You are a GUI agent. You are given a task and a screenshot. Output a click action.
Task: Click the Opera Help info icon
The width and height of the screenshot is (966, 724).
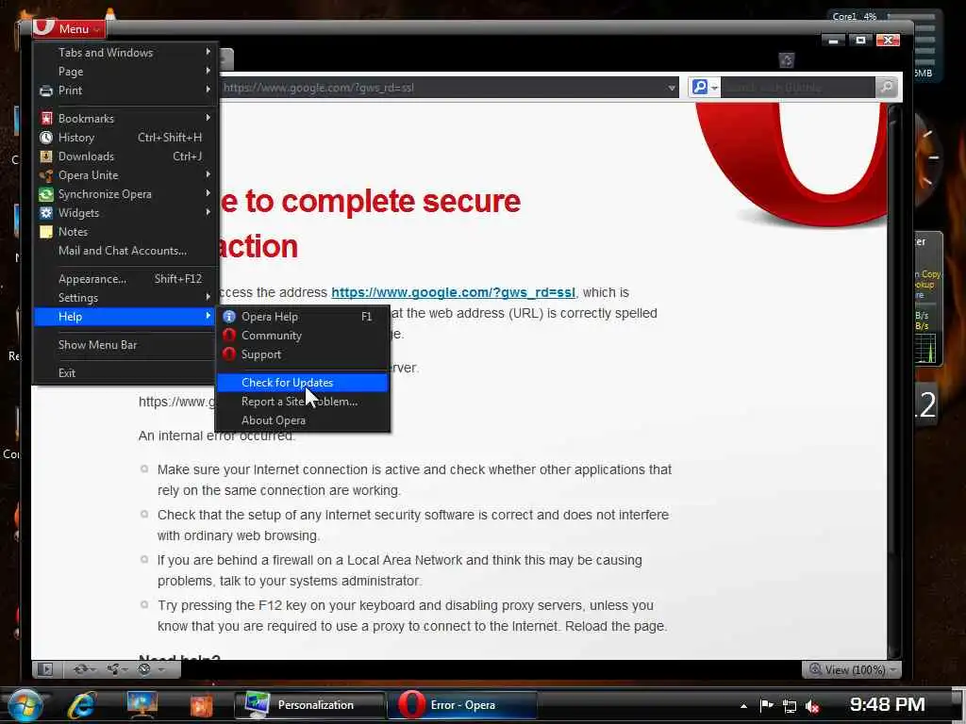pos(229,317)
